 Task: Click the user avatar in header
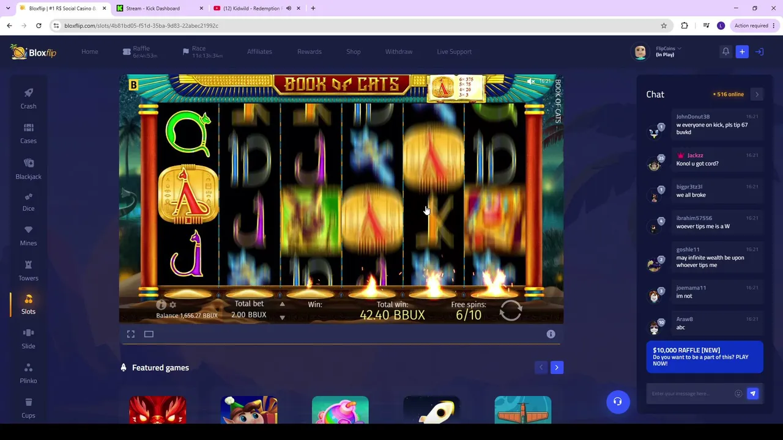coord(640,52)
